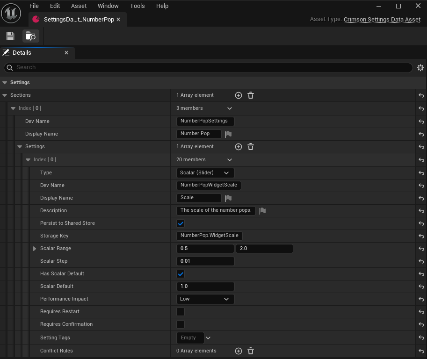This screenshot has width=427, height=359.
Task: Reset Scalar Default to default
Action: point(421,287)
